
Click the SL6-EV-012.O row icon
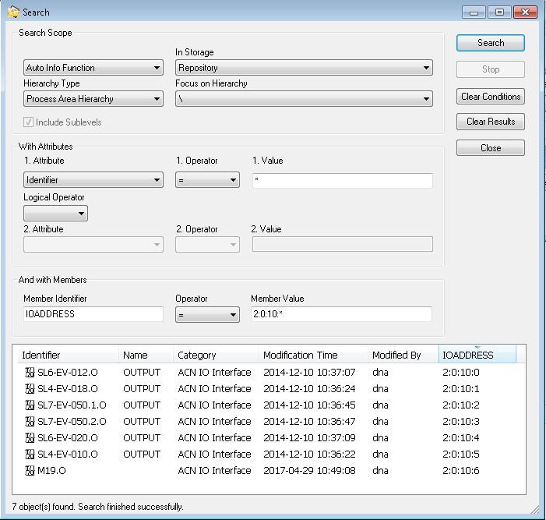coord(30,372)
